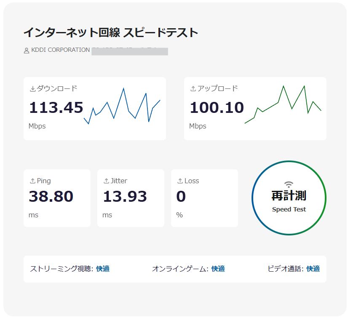Click the ダウンロード label
This screenshot has height=318, width=348.
coord(57,88)
